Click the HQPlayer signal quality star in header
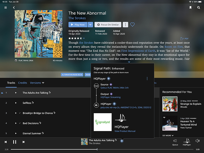Screen dimensions: 204x153 (x=109, y=79)
